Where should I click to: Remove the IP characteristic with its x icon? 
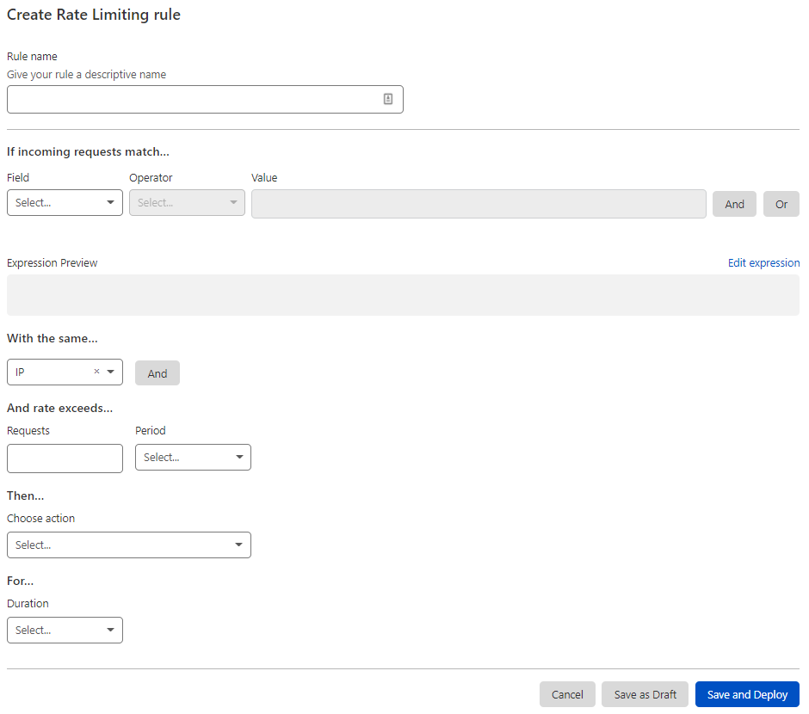click(98, 372)
